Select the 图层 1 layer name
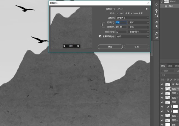Image resolution: width=179 pixels, height=126 pixels. pos(175,116)
